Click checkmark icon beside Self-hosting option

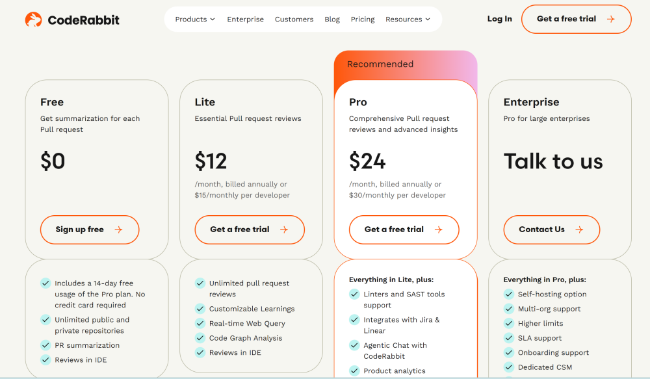pyautogui.click(x=508, y=294)
